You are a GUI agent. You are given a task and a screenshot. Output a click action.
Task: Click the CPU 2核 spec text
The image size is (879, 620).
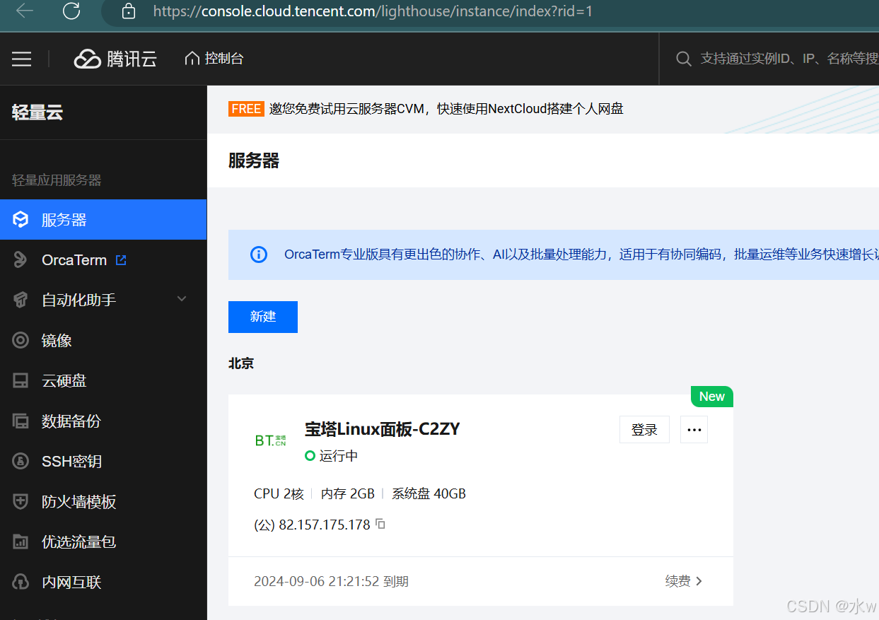pyautogui.click(x=279, y=493)
